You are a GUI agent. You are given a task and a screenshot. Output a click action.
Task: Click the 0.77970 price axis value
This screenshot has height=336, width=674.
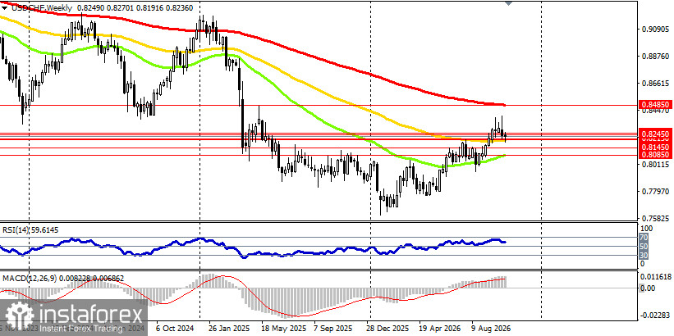coord(655,192)
